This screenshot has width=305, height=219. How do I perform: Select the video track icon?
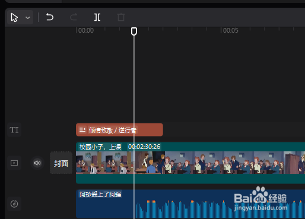[x=14, y=163]
